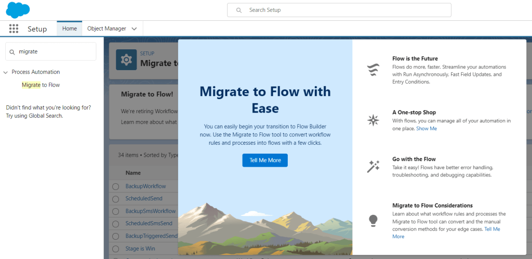Click the Considerations lightbulb icon

[373, 221]
